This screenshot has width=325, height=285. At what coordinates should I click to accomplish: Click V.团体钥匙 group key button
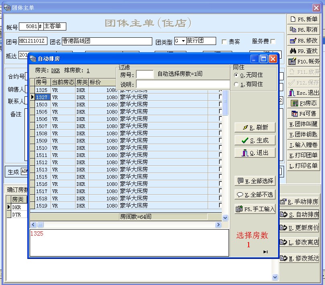[x=303, y=134]
